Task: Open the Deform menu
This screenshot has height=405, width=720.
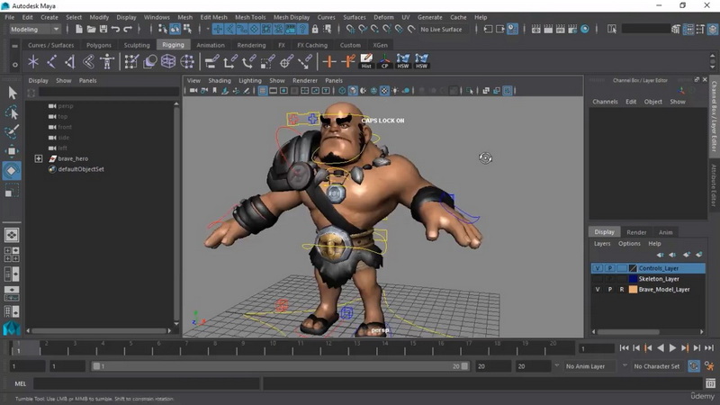Action: pos(383,17)
